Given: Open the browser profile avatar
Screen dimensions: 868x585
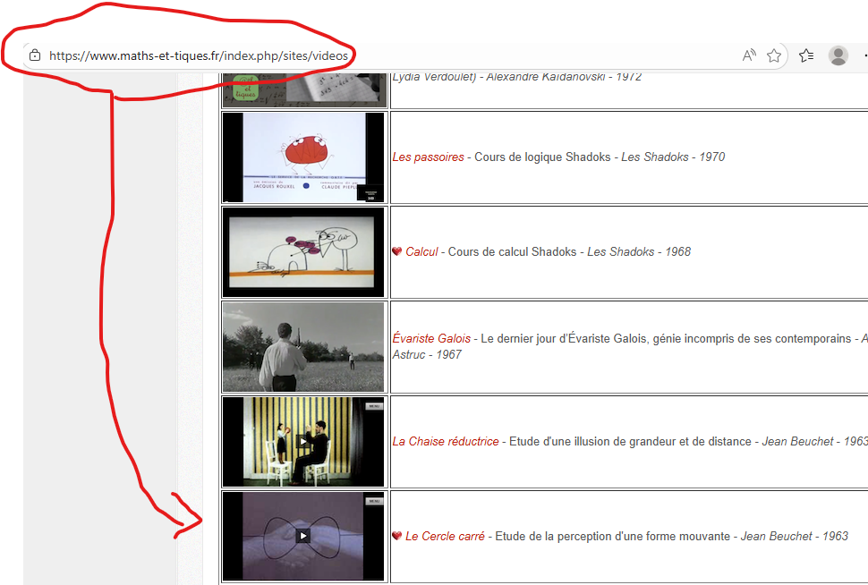Looking at the screenshot, I should tap(838, 55).
